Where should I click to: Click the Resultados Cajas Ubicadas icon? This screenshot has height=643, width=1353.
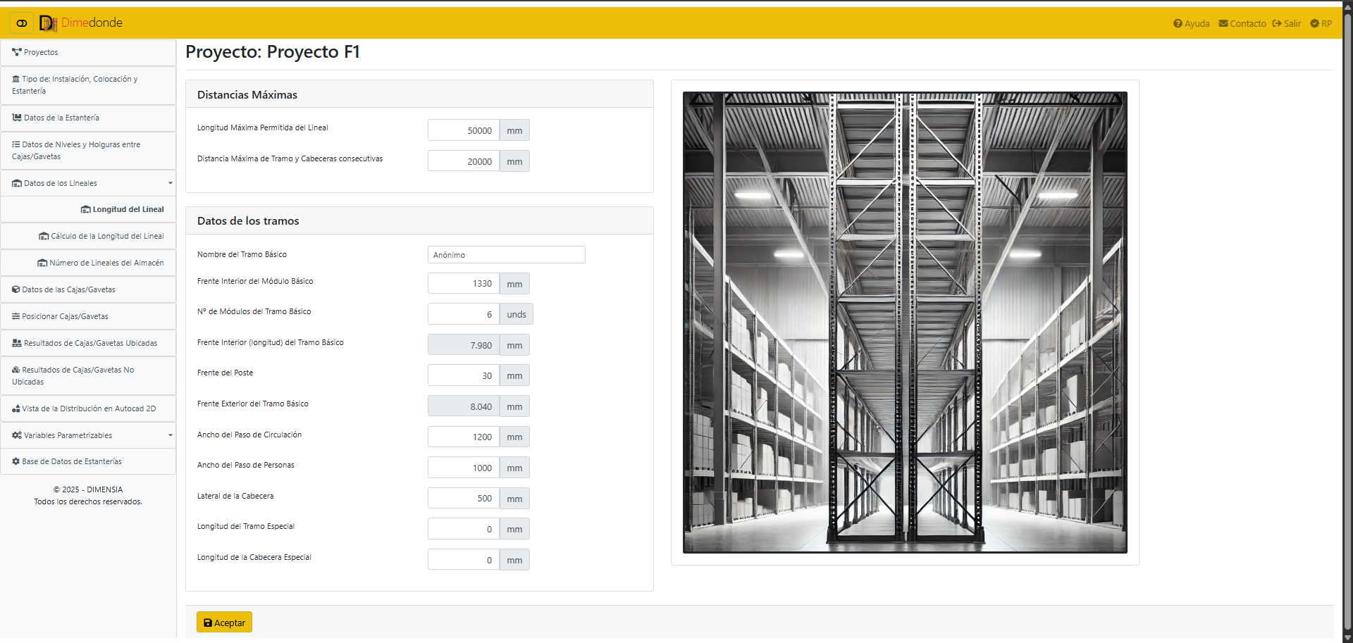(17, 344)
